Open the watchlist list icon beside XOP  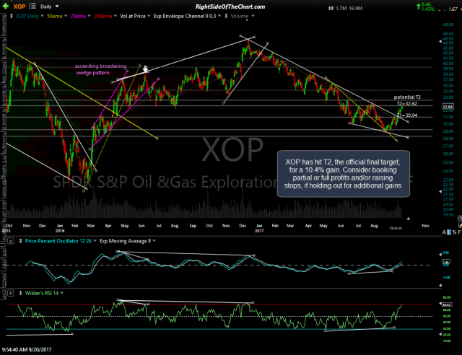click(32, 6)
